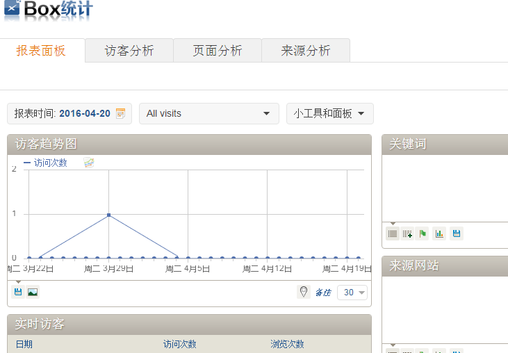Click export save icon under visitor trend chart

(18, 292)
